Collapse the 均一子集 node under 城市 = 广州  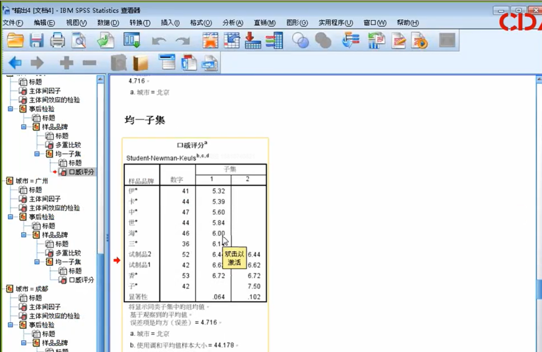pos(37,262)
